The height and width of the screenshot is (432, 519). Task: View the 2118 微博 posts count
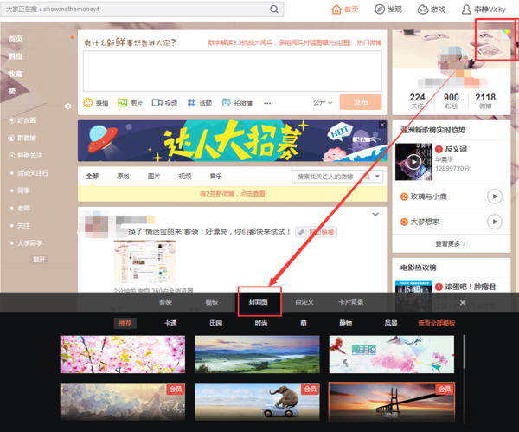(485, 100)
